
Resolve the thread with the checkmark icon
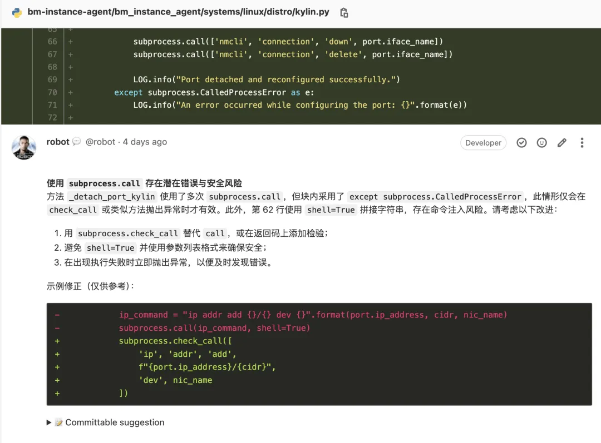coord(521,143)
